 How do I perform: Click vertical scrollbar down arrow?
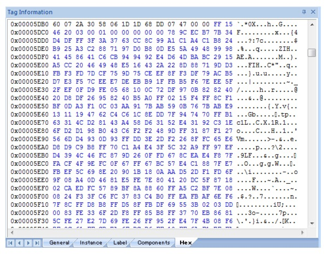click(312, 223)
